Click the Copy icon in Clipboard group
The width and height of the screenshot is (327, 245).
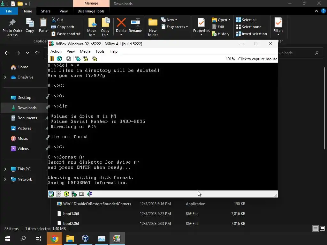(30, 25)
